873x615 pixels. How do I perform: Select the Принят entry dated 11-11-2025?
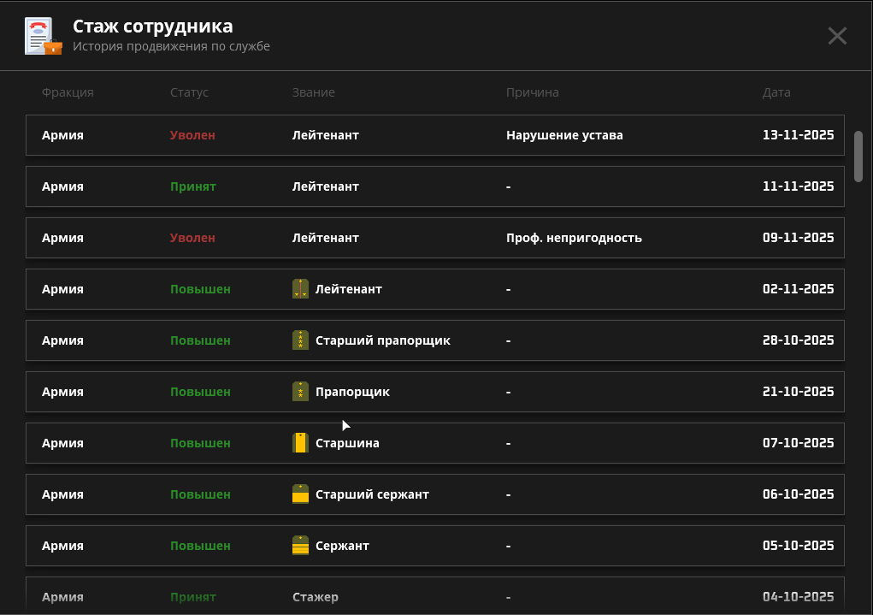[434, 186]
